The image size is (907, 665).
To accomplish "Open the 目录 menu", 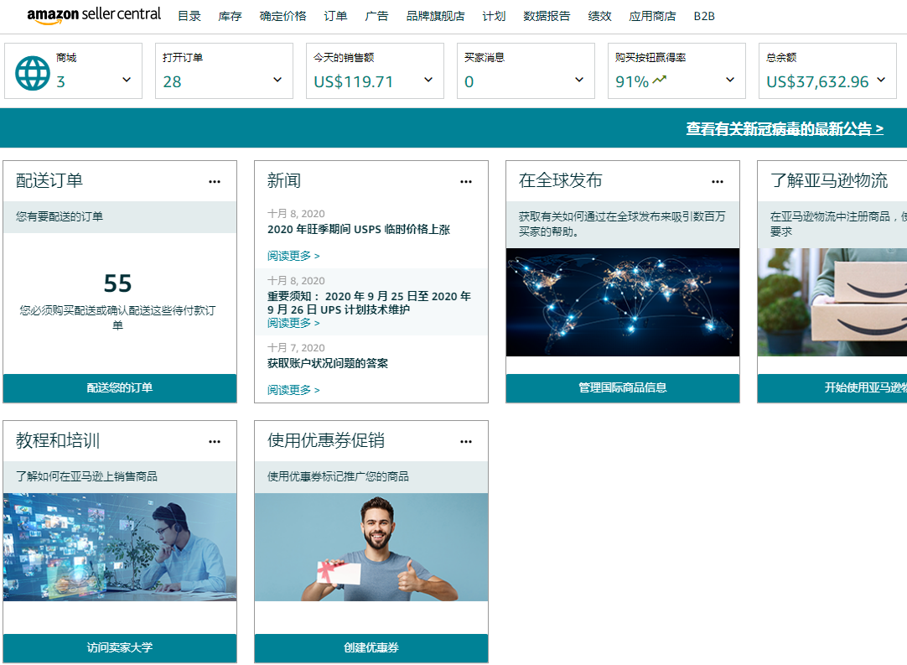I will tap(189, 16).
